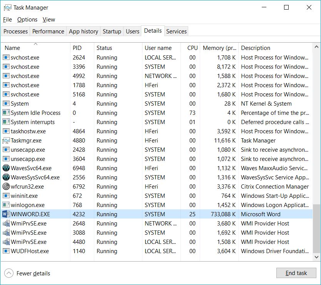Click the WavesSysSvc64.exe icon

(x=6, y=177)
